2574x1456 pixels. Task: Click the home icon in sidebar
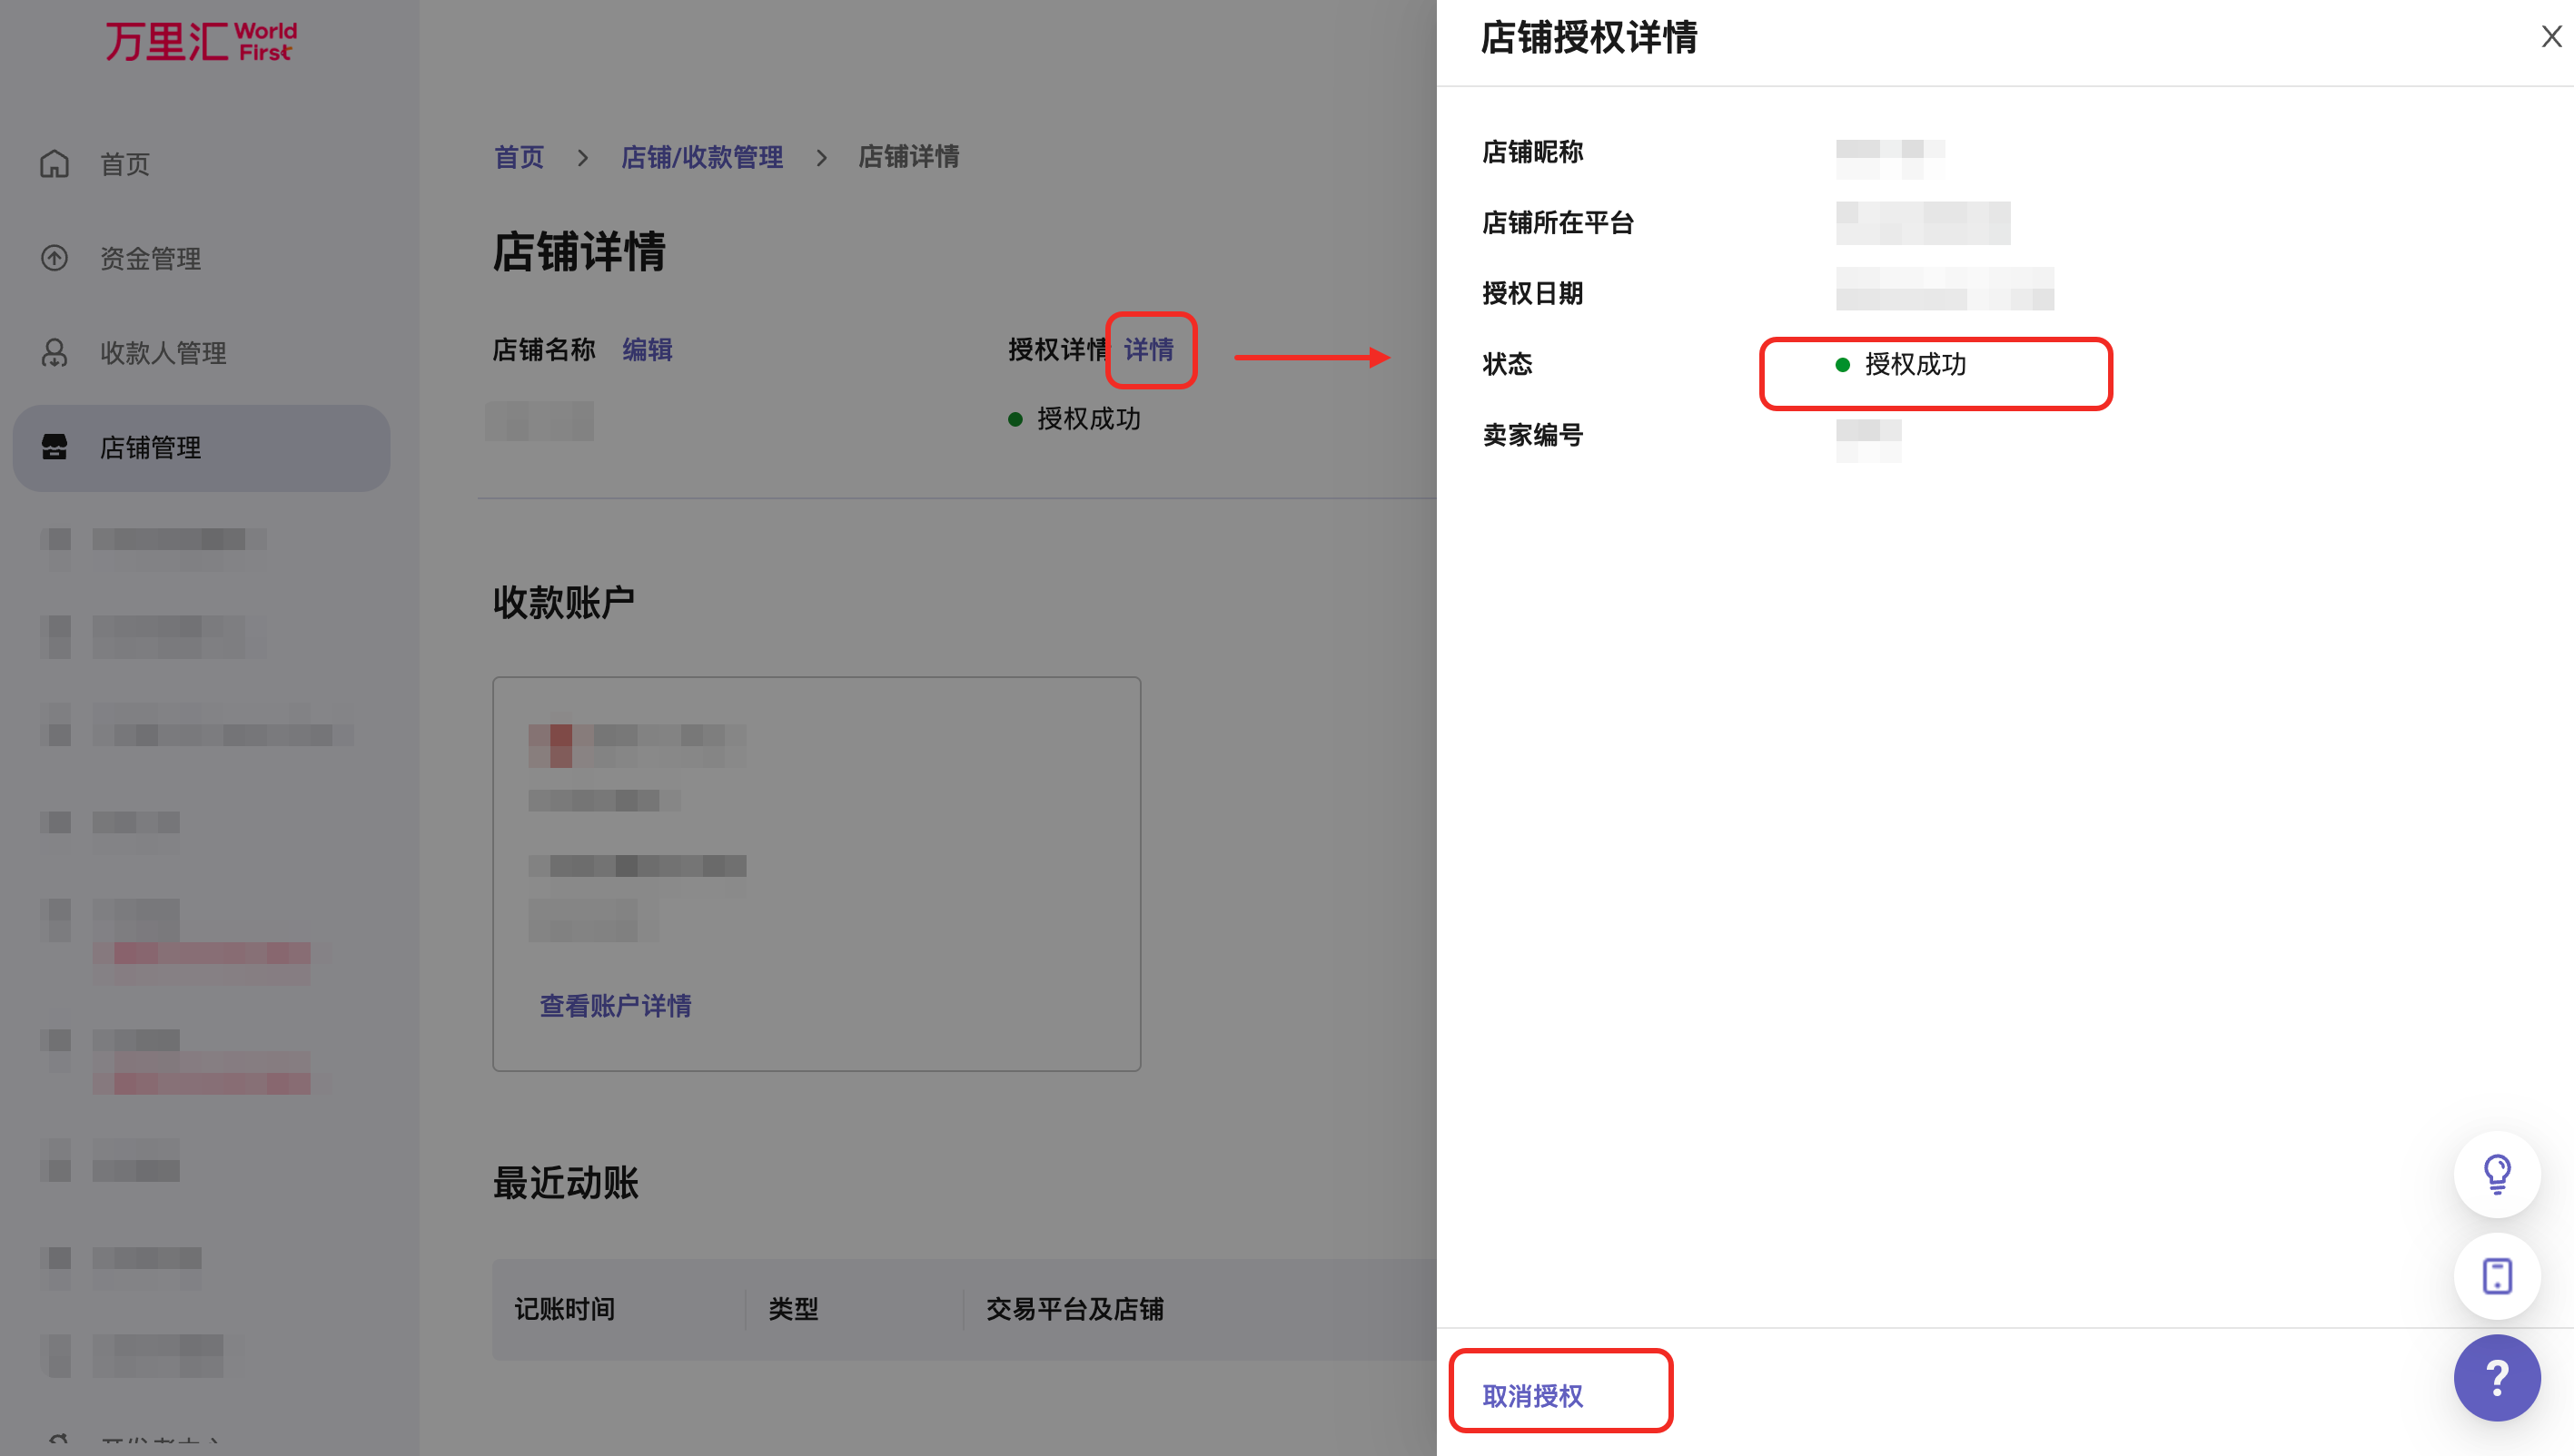(x=55, y=163)
